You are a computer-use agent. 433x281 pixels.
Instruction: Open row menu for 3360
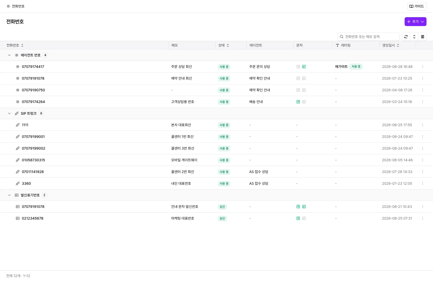point(423,183)
